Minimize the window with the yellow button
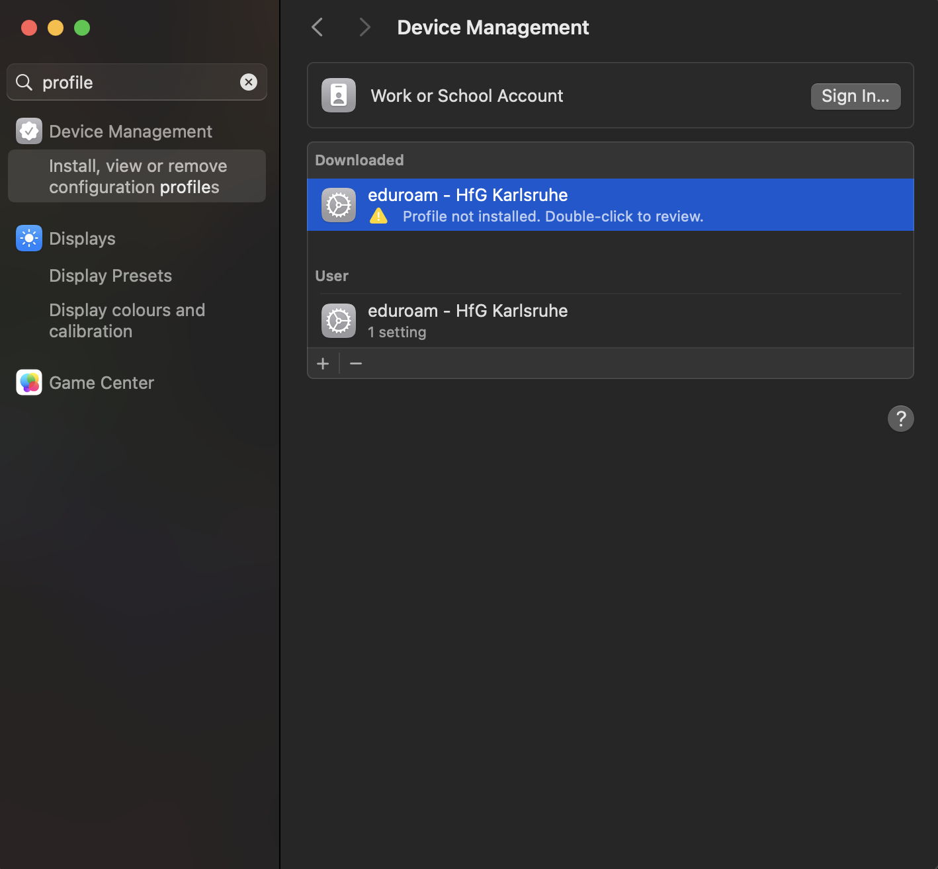Screen dimensions: 938x869 (56, 28)
